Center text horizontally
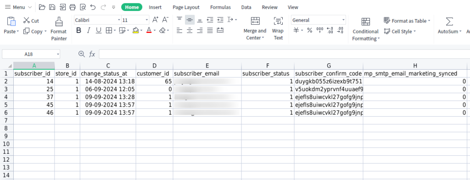 click(190, 30)
